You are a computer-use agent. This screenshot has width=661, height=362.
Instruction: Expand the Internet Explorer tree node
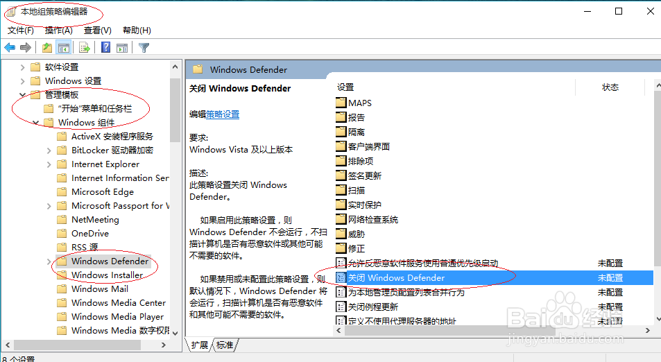[x=49, y=164]
